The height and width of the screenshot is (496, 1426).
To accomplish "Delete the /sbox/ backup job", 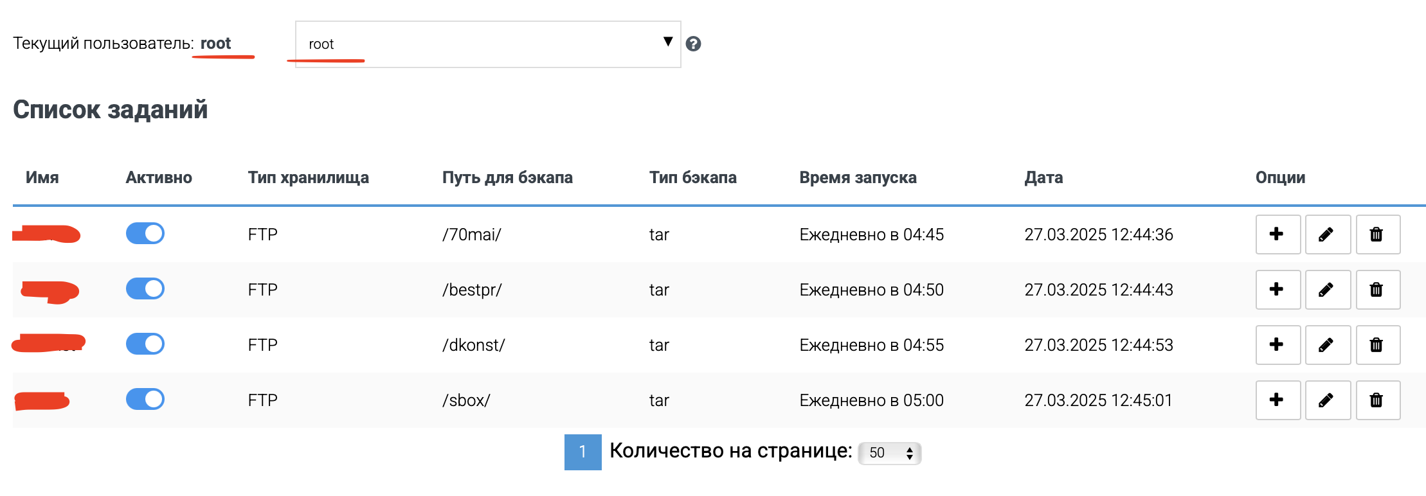I will 1378,400.
